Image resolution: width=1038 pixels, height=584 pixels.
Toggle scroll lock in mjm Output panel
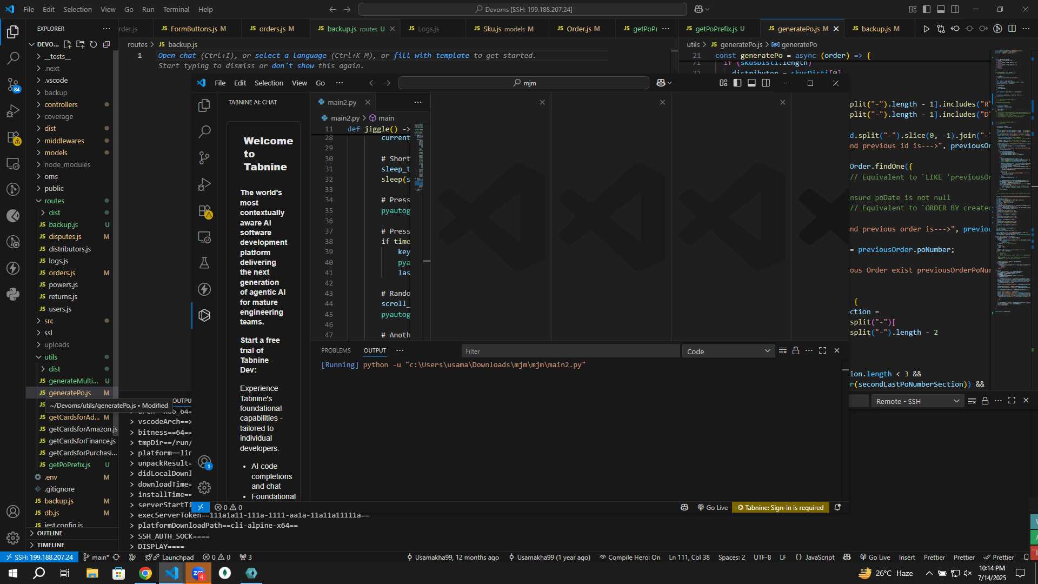[796, 351]
